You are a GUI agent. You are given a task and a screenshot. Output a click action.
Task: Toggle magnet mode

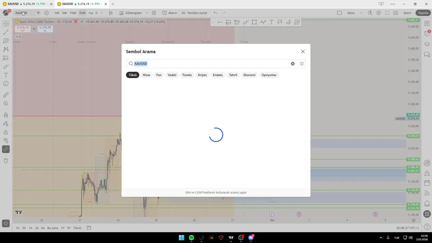6,115
